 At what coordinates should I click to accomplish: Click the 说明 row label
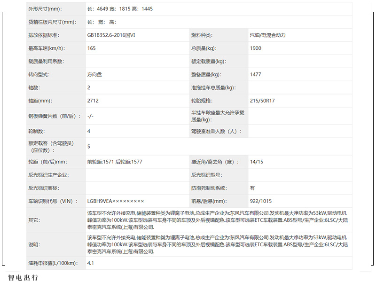[x=34, y=244]
